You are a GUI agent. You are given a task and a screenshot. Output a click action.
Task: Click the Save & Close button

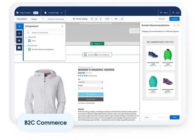coord(162,118)
